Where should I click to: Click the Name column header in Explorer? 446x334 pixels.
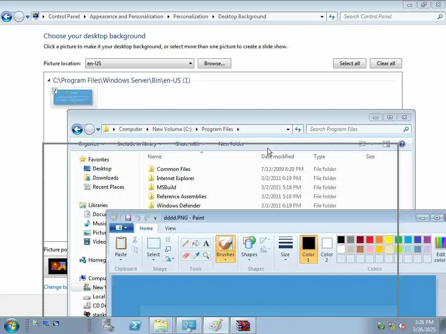pyautogui.click(x=155, y=157)
